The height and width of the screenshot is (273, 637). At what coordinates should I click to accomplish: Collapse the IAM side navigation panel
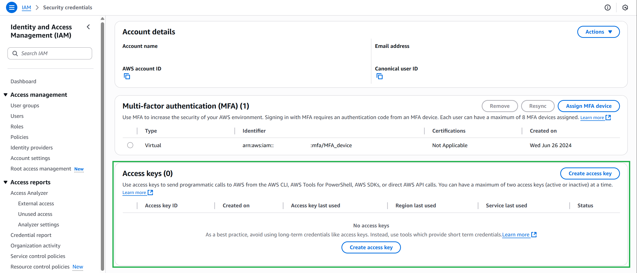coord(88,27)
